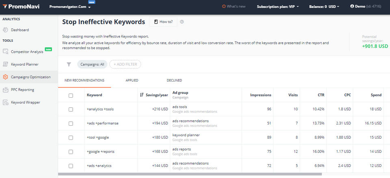Click the filter funnel icon
The width and height of the screenshot is (390, 178).
click(x=69, y=64)
